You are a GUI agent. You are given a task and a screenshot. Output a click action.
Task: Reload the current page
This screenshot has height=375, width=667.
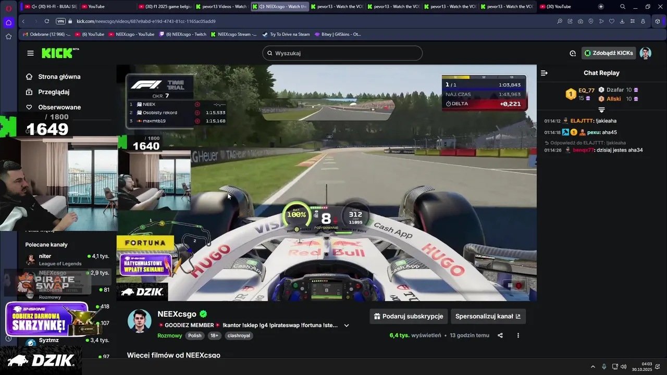coord(47,21)
